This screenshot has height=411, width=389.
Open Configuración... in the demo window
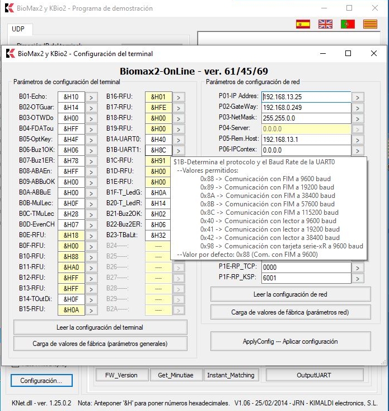(41, 380)
